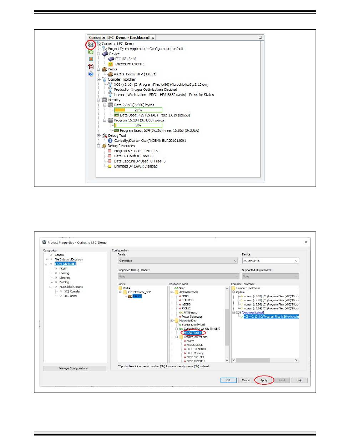This screenshot has height=448, width=339.
Task: Collapse the Debug Resources node
Action: (98, 146)
